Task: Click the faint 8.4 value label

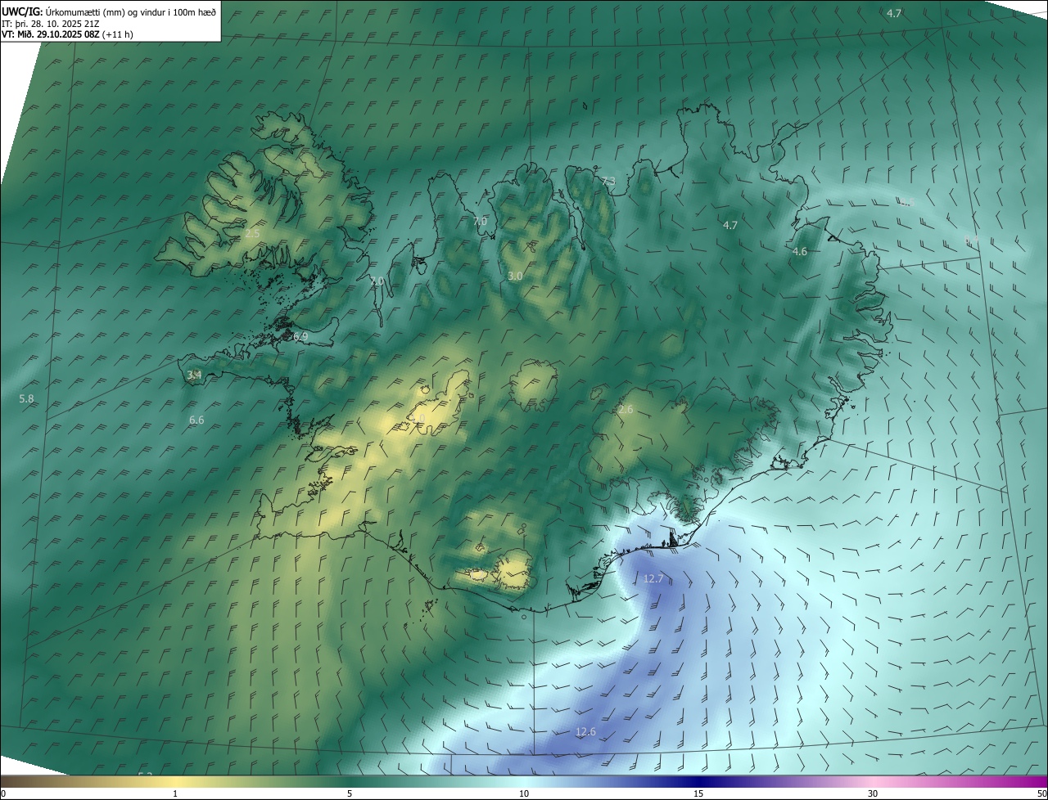Action: click(972, 240)
